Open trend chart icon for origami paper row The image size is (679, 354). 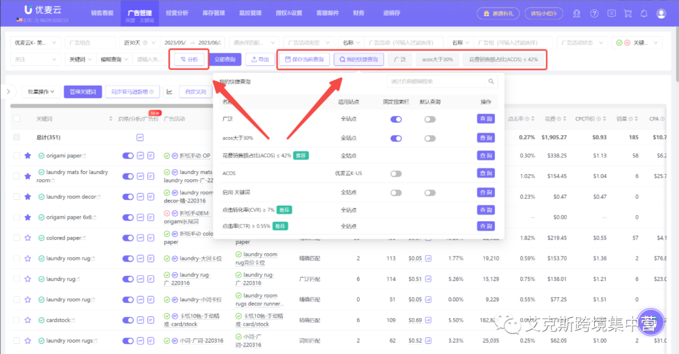[x=140, y=155]
